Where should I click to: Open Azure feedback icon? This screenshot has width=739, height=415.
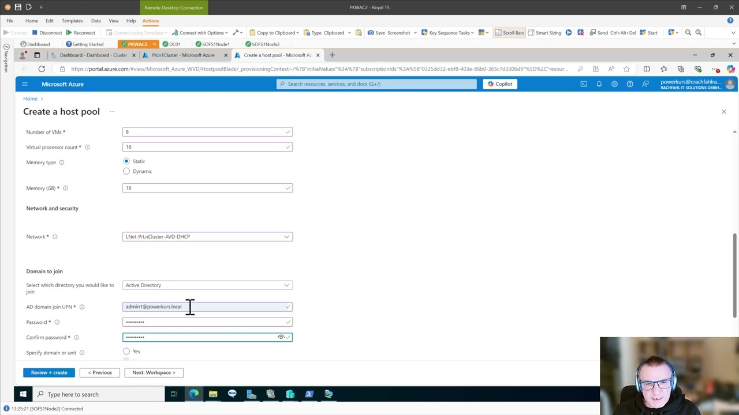pyautogui.click(x=645, y=84)
